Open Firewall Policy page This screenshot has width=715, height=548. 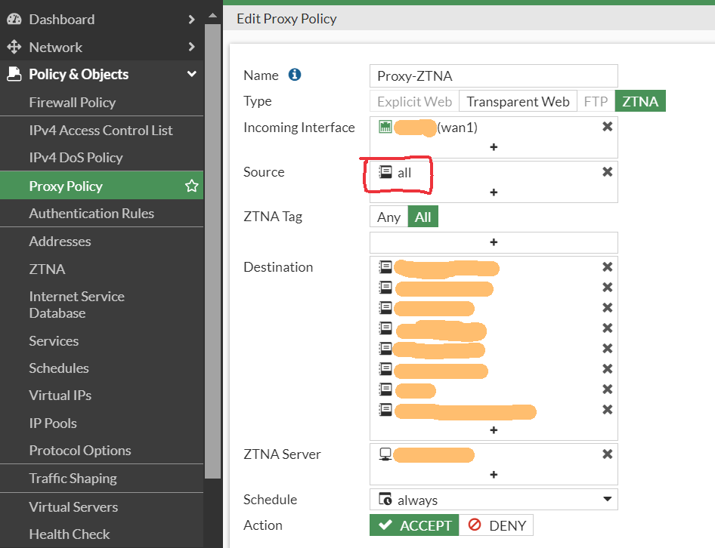click(x=73, y=103)
